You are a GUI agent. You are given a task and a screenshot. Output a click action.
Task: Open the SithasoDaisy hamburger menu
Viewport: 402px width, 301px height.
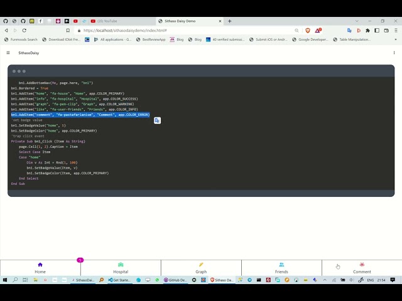[8, 53]
